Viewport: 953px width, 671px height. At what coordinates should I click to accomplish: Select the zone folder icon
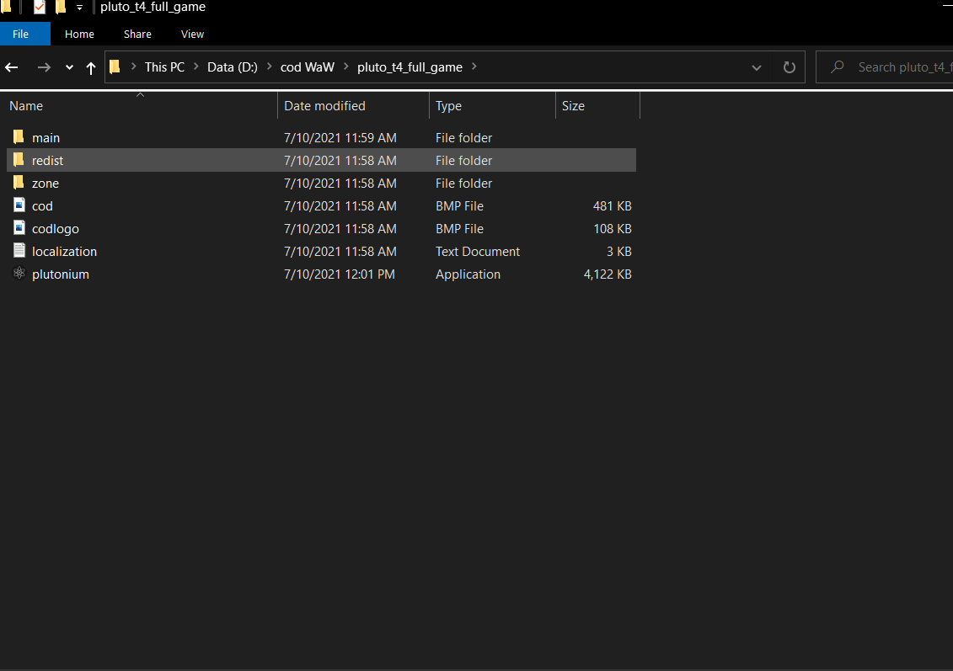coord(19,183)
